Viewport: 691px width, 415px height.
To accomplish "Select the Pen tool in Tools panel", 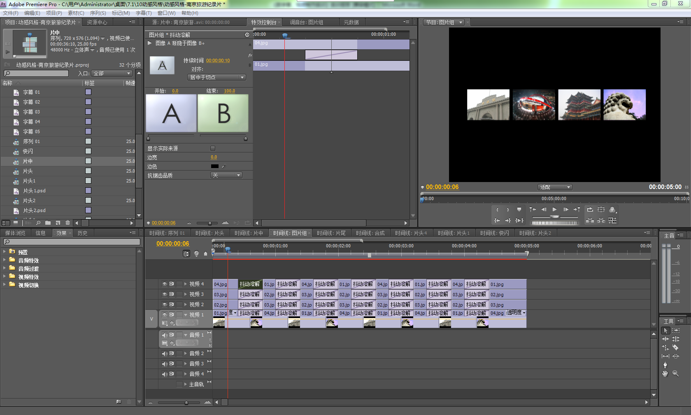I will coord(665,365).
